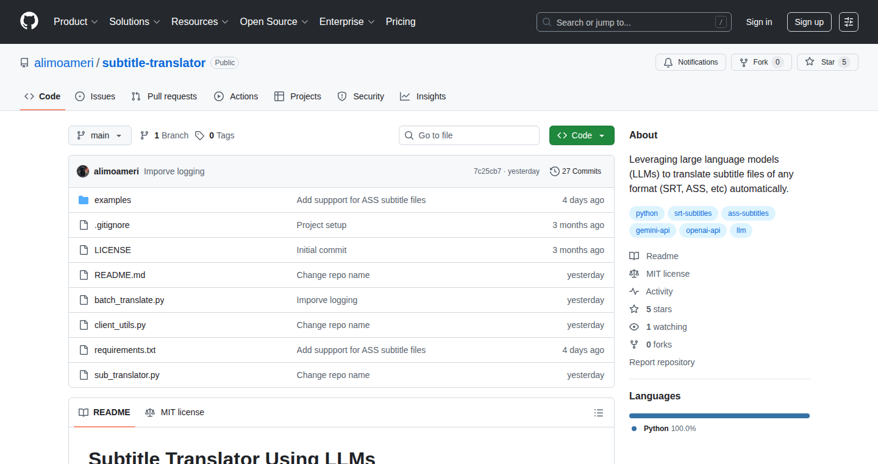Expand the Solutions menu
The height and width of the screenshot is (464, 878).
135,21
